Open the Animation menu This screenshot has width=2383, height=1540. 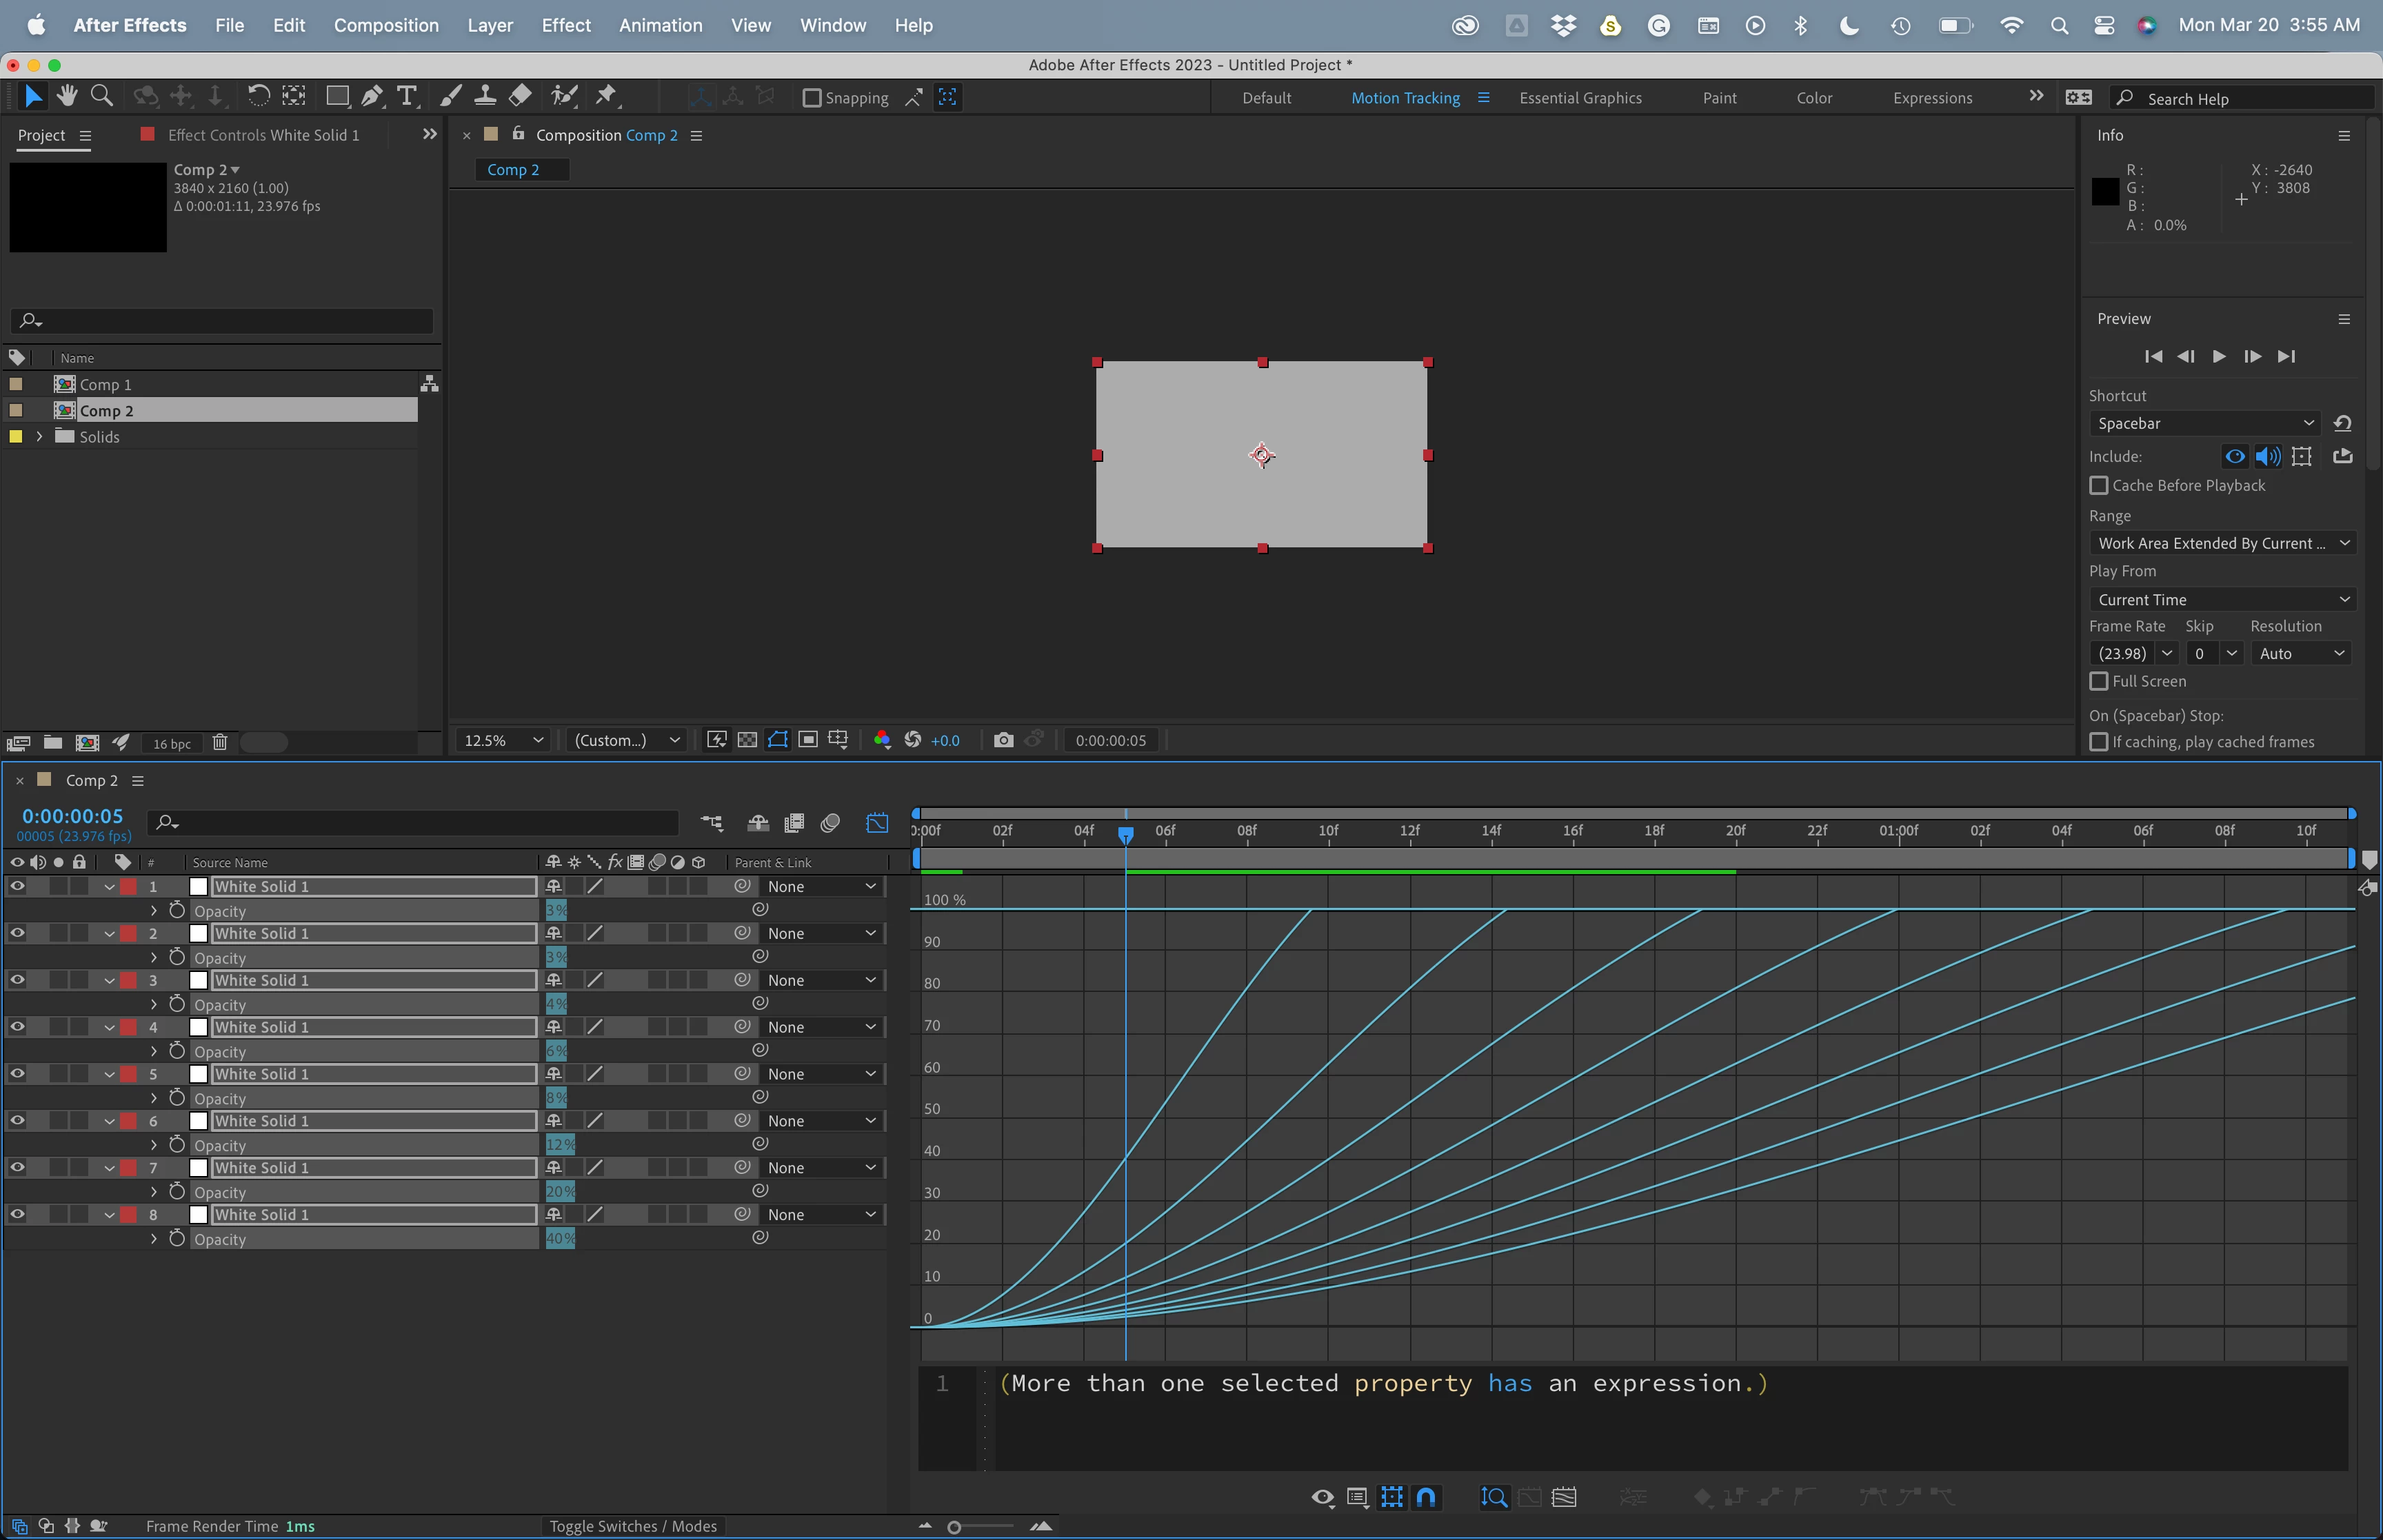click(x=660, y=25)
